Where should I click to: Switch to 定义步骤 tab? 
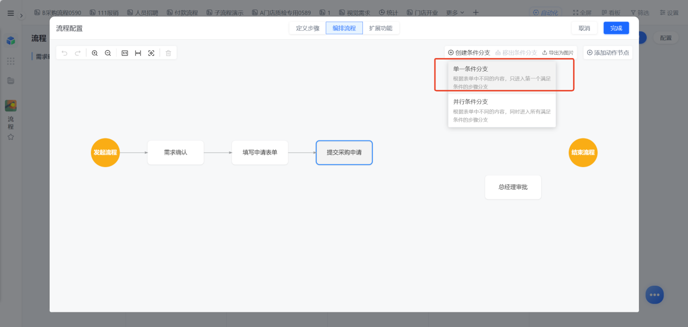307,28
